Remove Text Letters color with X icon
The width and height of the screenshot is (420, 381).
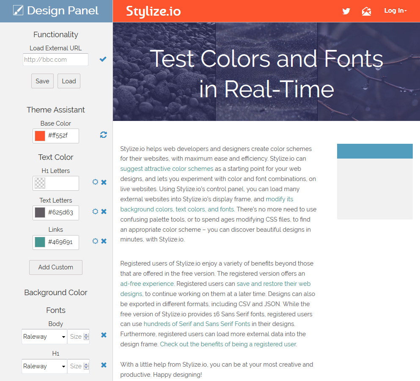[x=104, y=211]
